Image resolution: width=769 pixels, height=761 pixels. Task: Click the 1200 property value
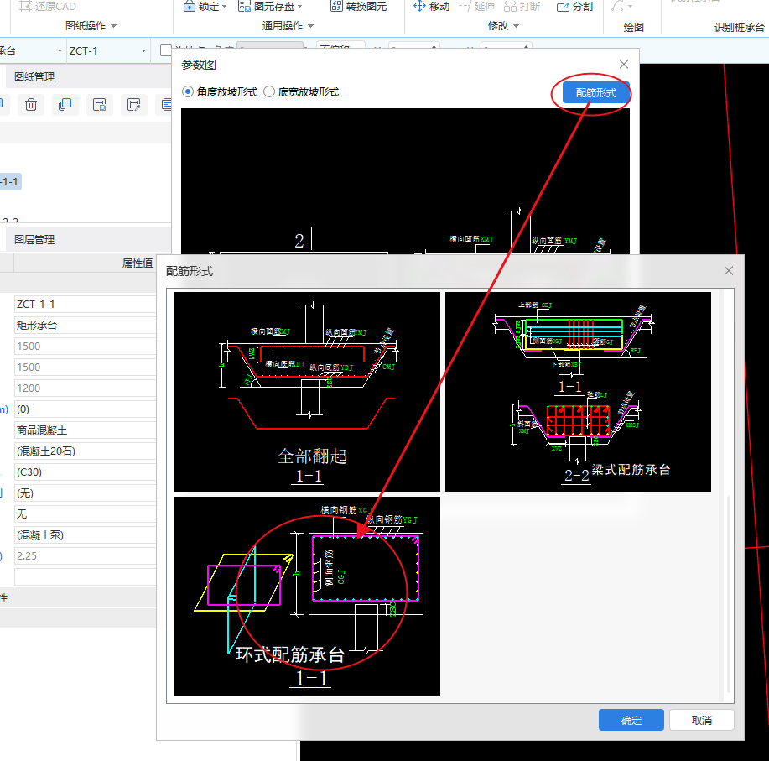(x=86, y=388)
